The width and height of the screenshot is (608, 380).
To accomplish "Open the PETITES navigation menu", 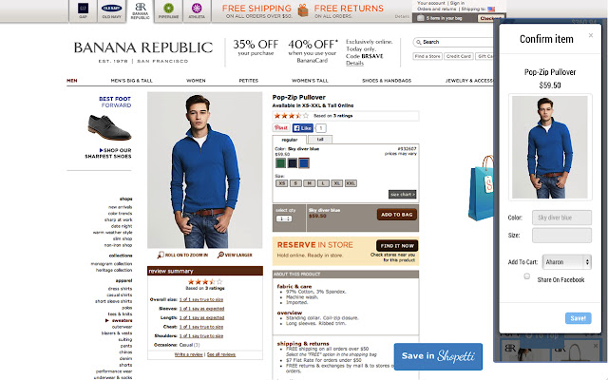I will click(249, 81).
